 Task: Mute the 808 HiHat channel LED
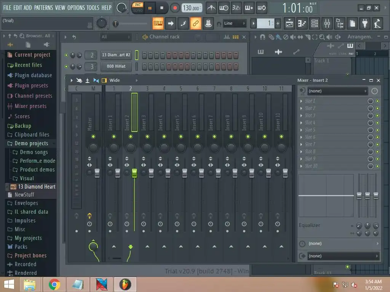[x=66, y=67]
